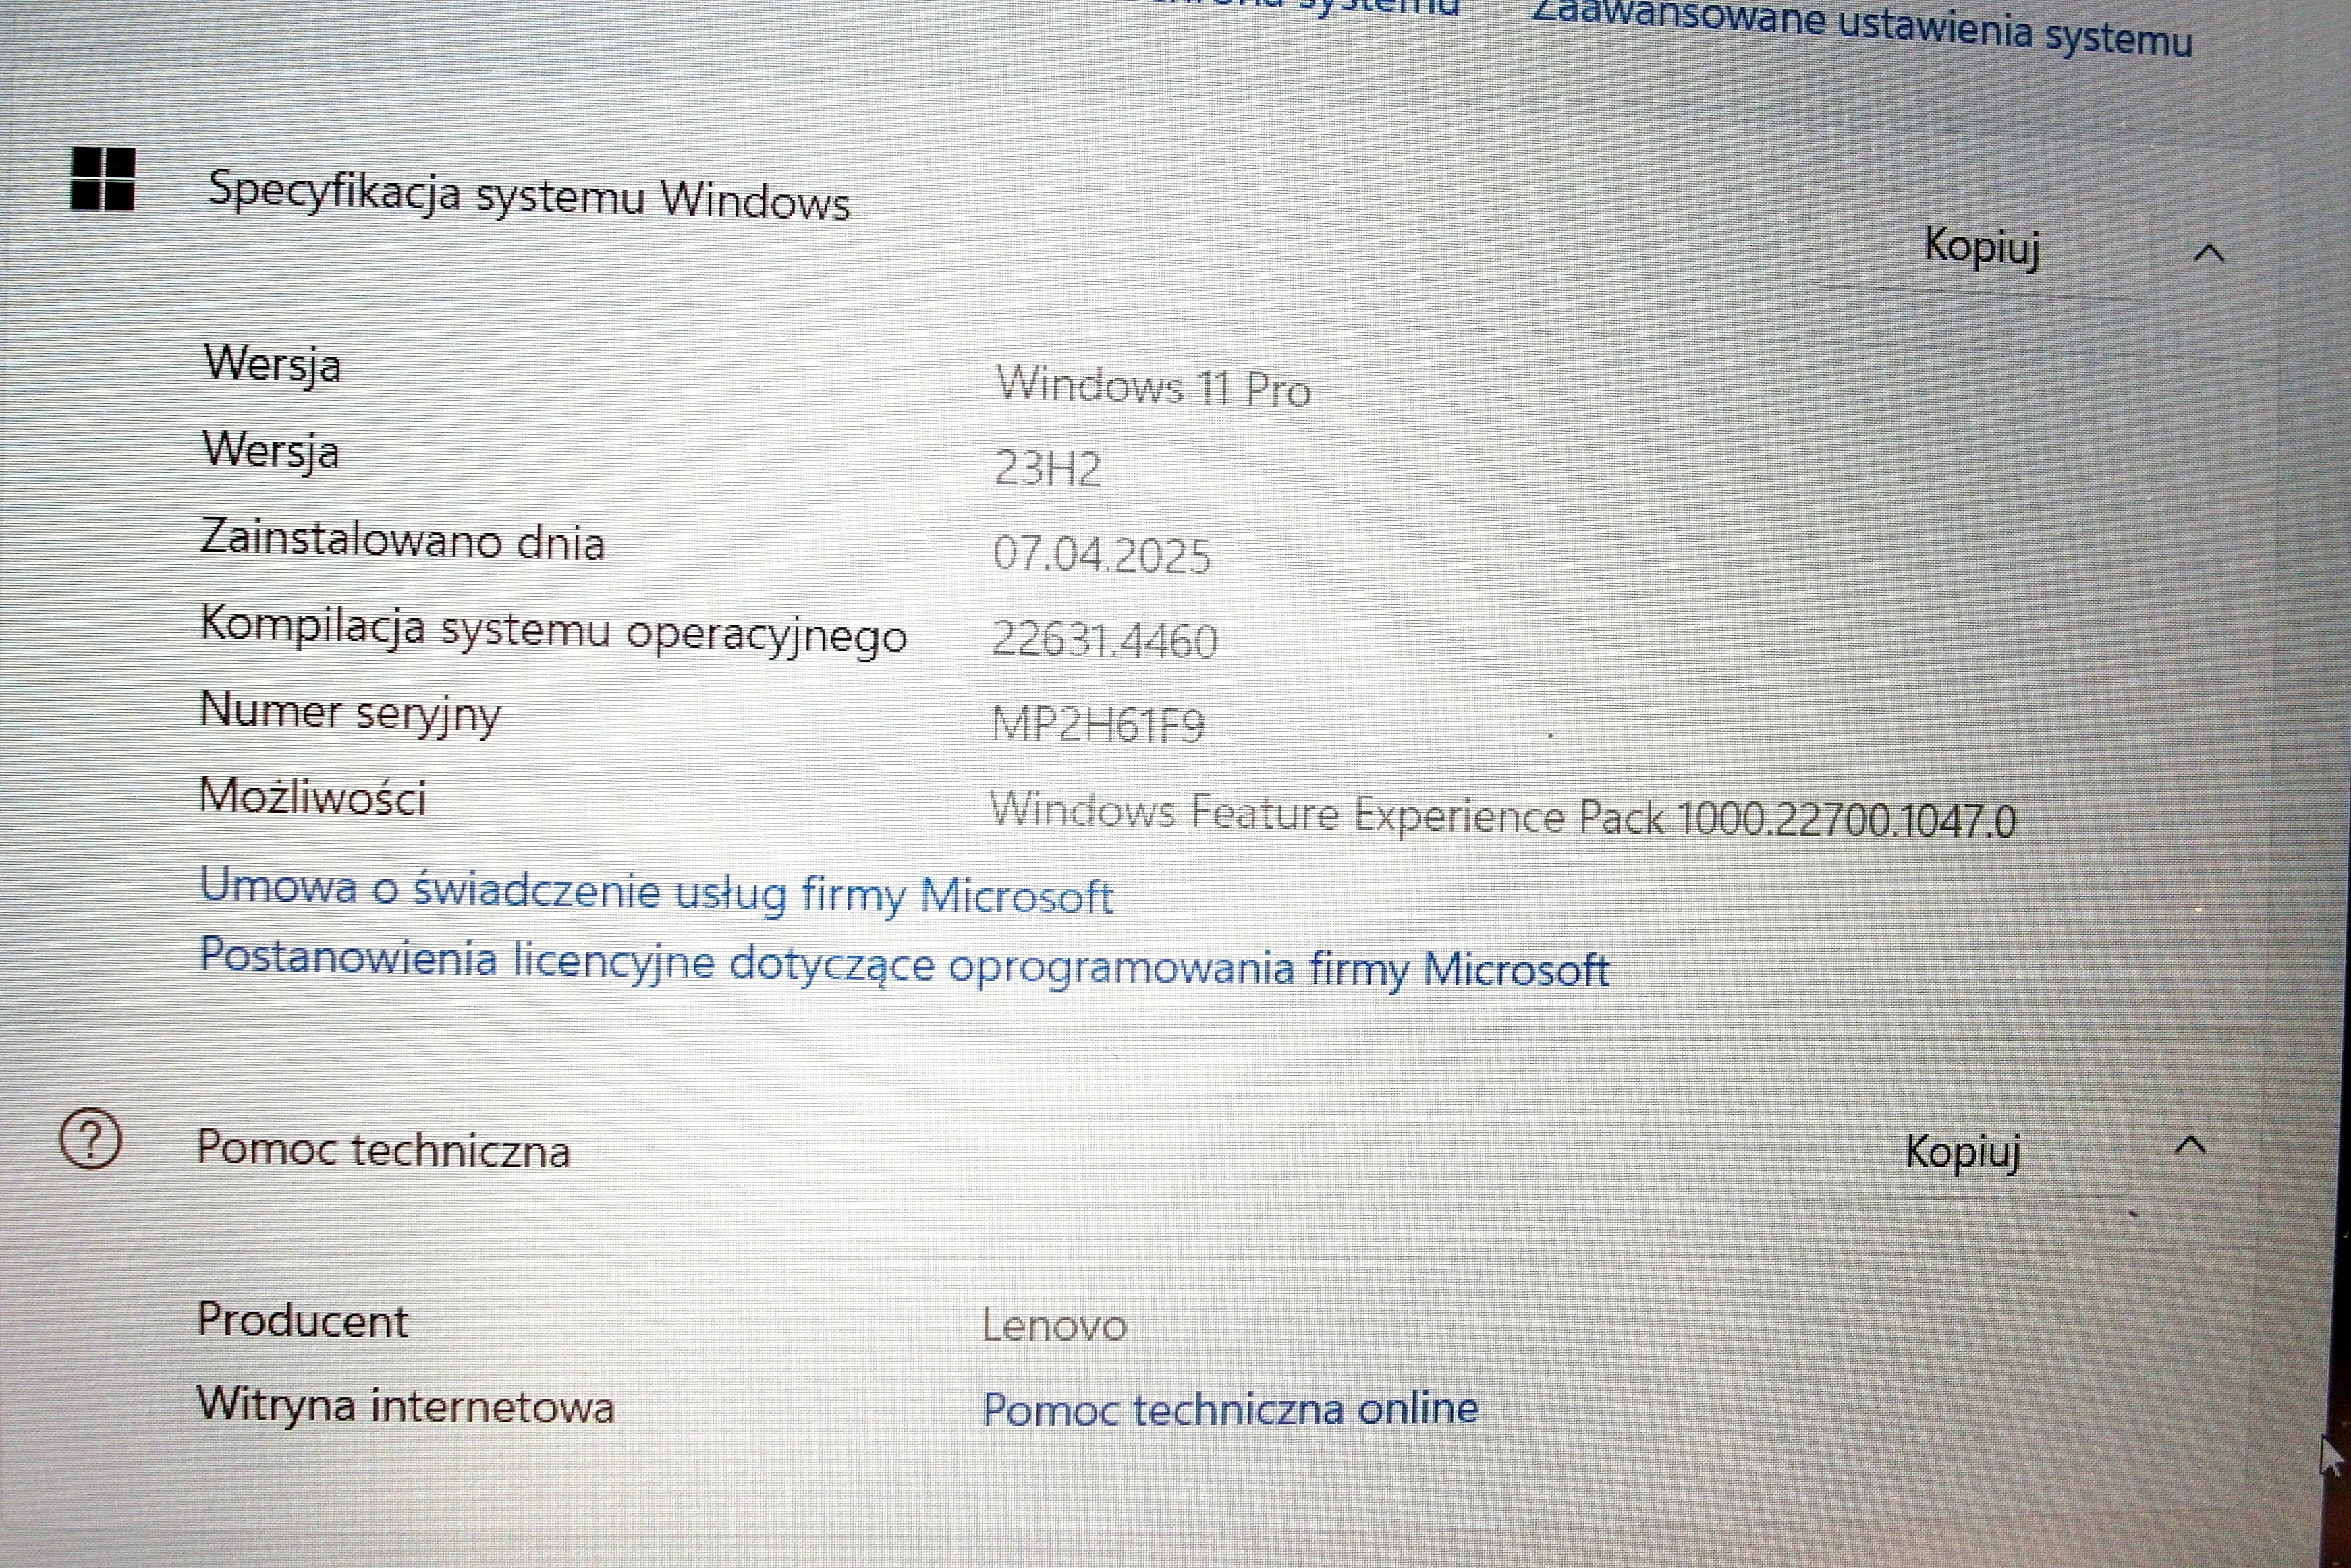Select Windows Feature Experience Pack 1000.22700.1047.0

1503,815
